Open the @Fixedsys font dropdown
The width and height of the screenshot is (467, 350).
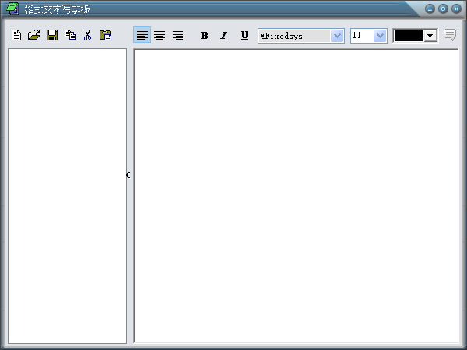[337, 36]
